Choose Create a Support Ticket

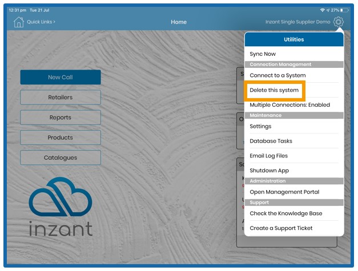[x=294, y=228]
